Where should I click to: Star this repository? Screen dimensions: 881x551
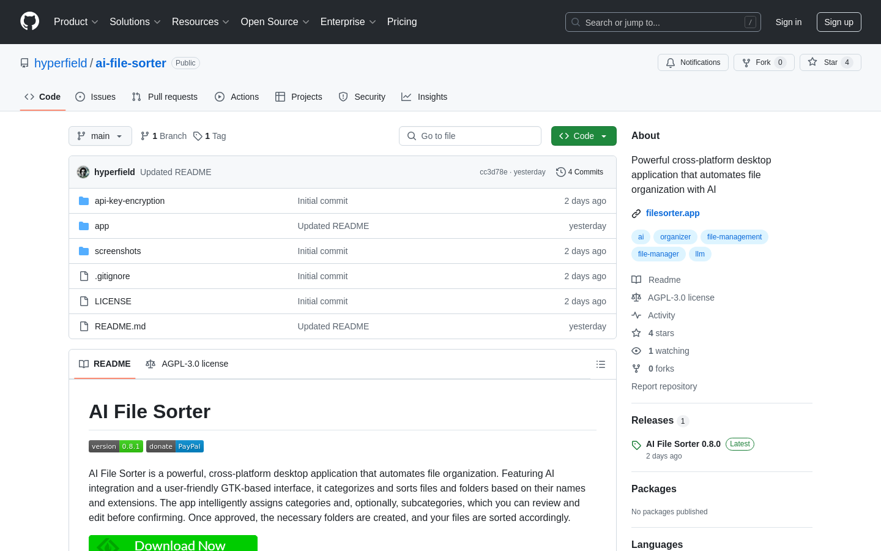click(x=830, y=62)
